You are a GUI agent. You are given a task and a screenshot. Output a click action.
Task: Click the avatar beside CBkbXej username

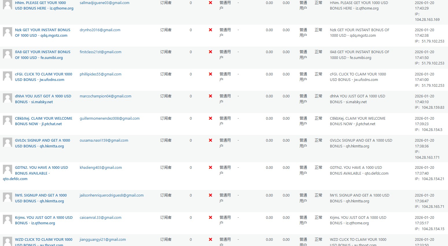(8, 120)
